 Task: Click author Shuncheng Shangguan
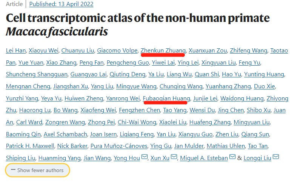(x=37, y=74)
